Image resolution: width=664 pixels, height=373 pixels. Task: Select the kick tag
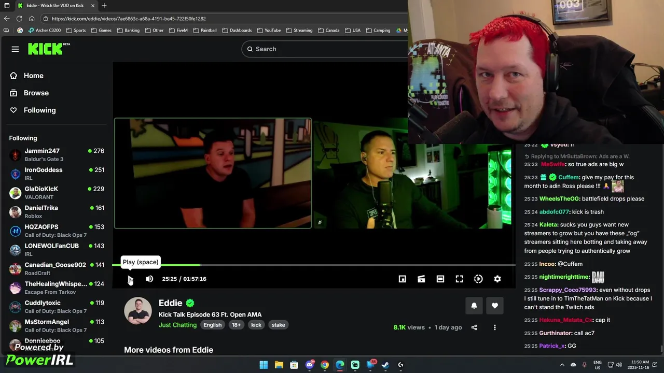pyautogui.click(x=256, y=325)
